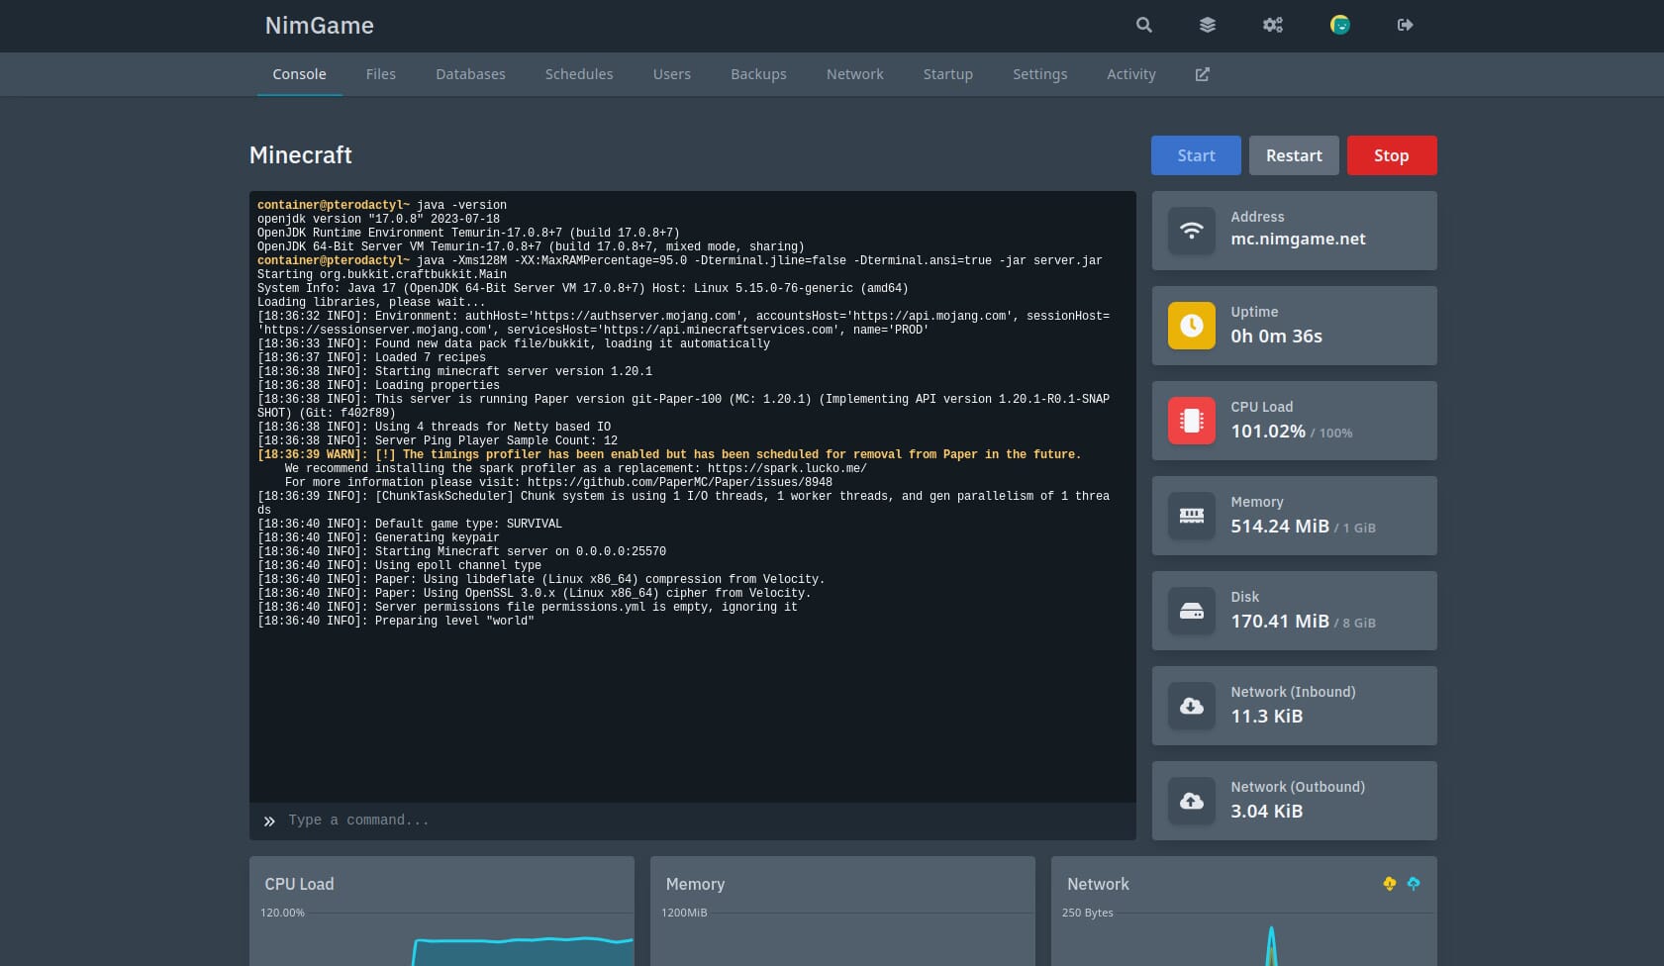
Task: Restart the Minecraft server
Action: point(1293,155)
